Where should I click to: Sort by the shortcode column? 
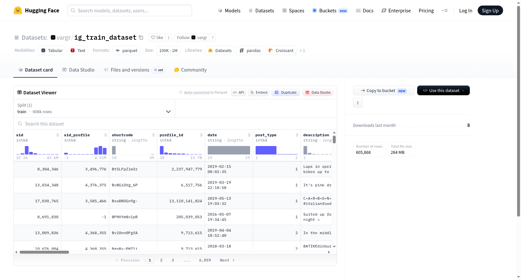click(x=153, y=135)
